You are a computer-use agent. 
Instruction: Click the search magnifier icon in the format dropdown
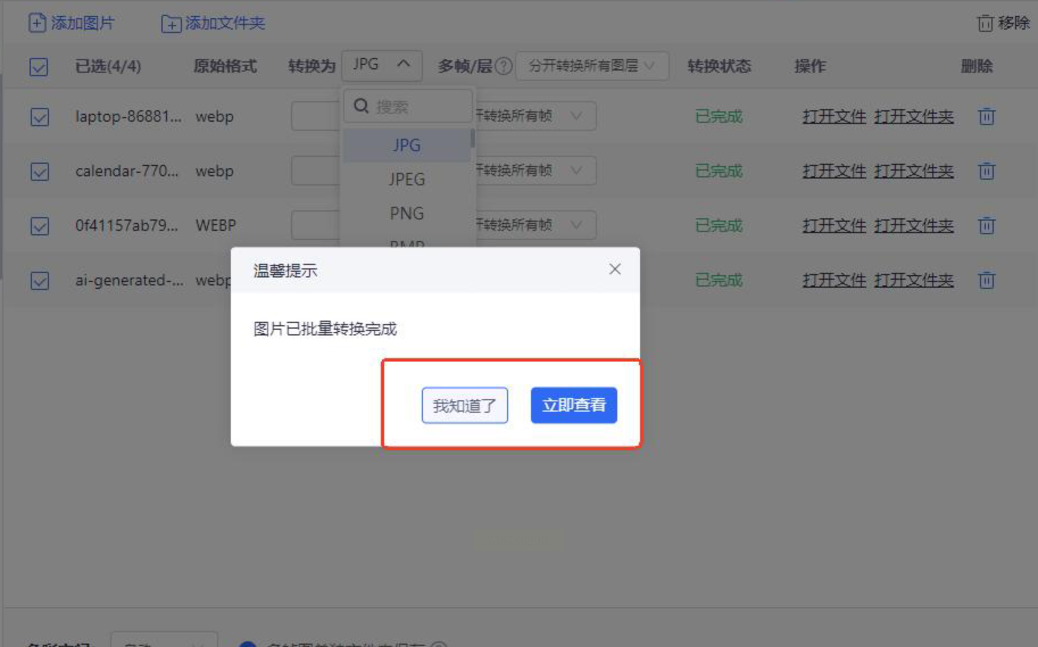[x=362, y=106]
